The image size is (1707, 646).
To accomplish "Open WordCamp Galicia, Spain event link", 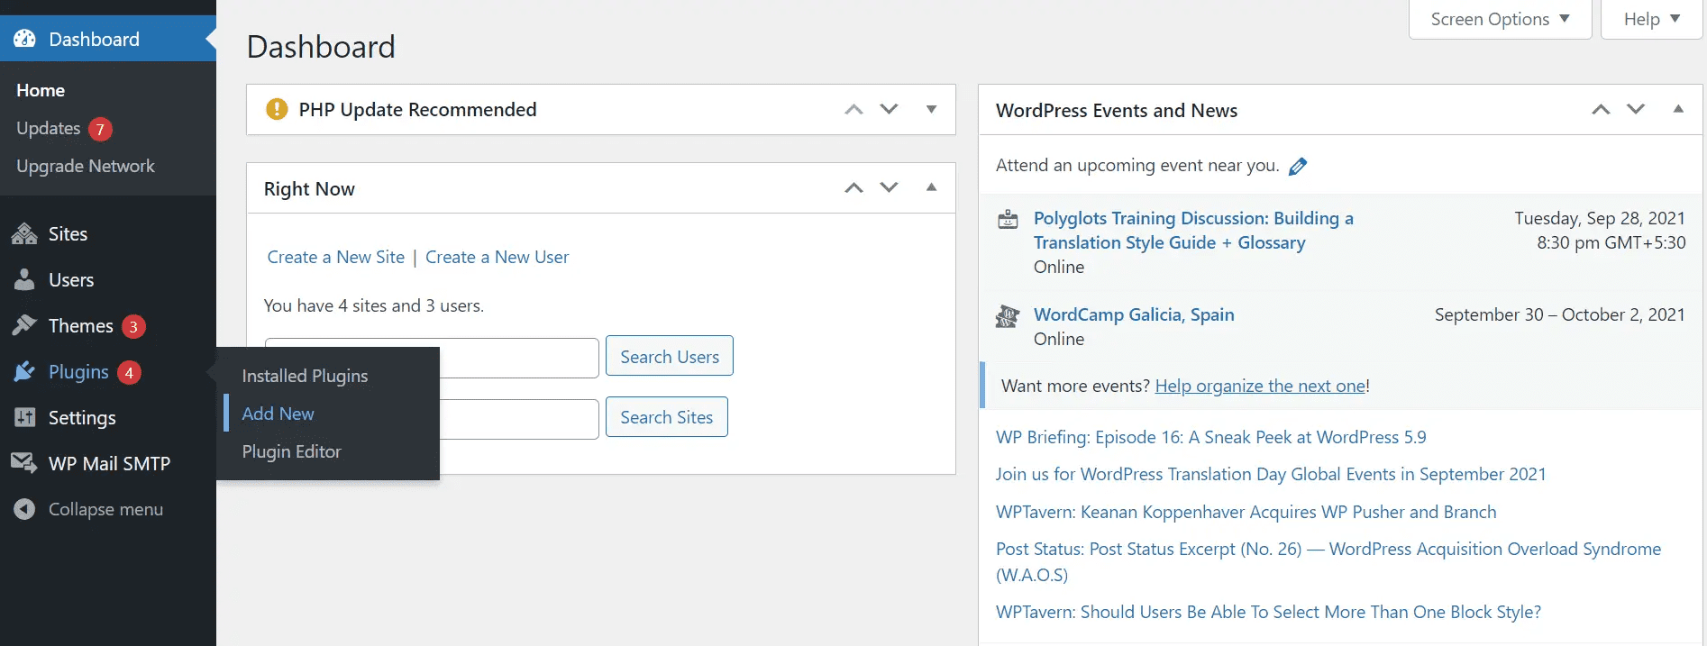I will tap(1134, 314).
